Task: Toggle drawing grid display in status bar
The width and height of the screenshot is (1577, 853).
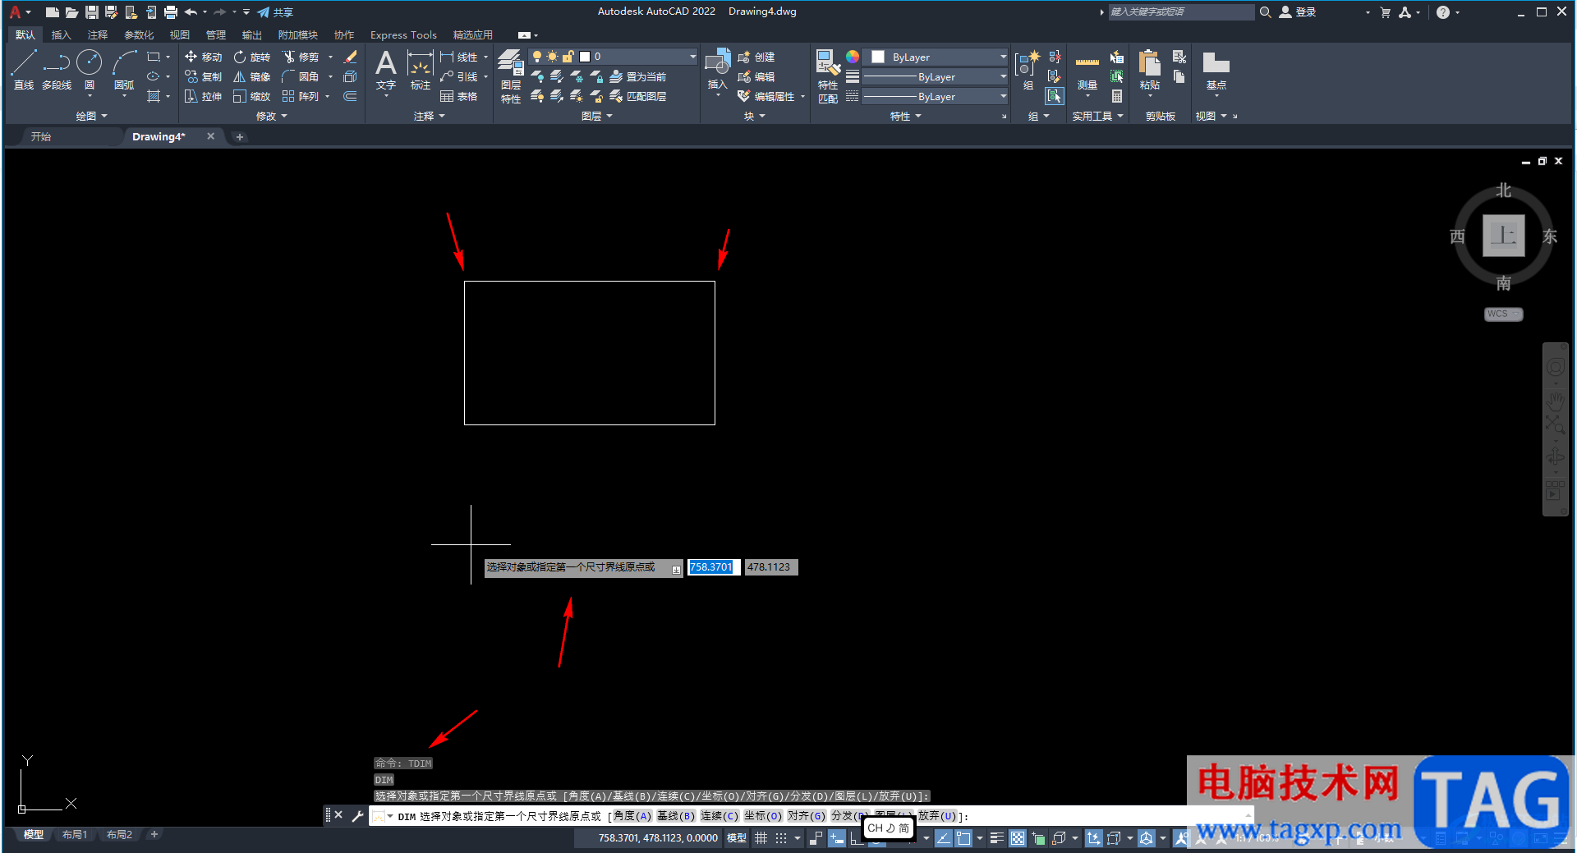Action: coord(761,838)
